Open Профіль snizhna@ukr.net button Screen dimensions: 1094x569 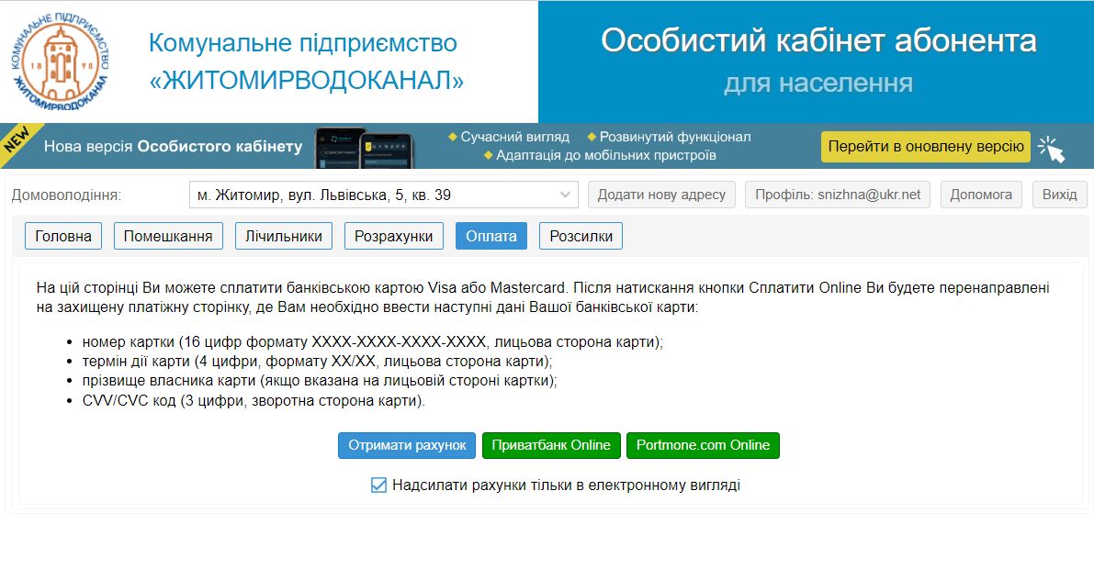pyautogui.click(x=837, y=195)
